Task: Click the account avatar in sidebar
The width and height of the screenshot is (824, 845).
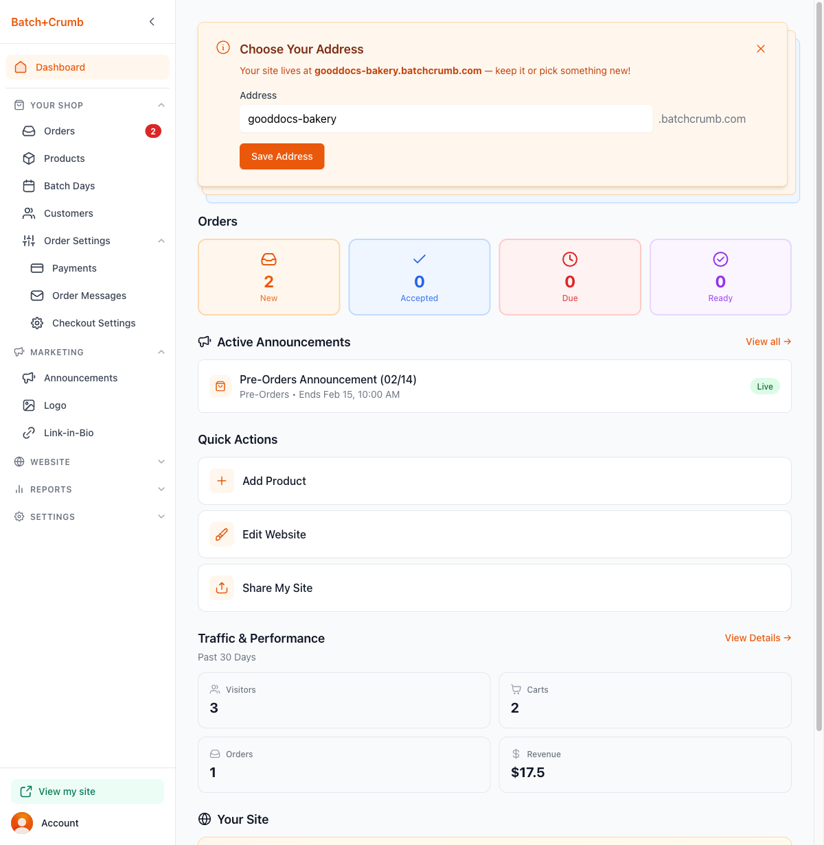Action: [22, 823]
